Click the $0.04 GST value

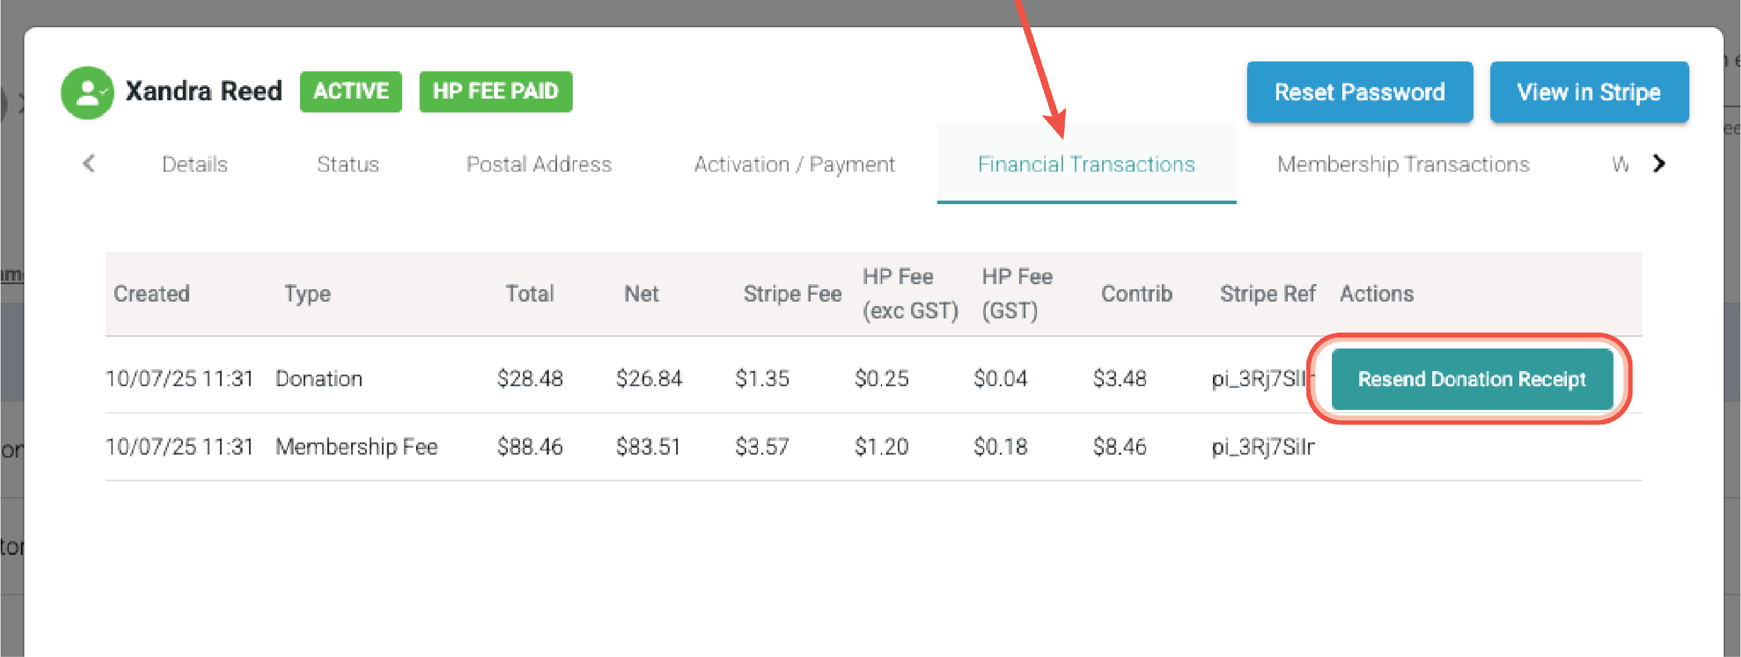(x=1000, y=379)
